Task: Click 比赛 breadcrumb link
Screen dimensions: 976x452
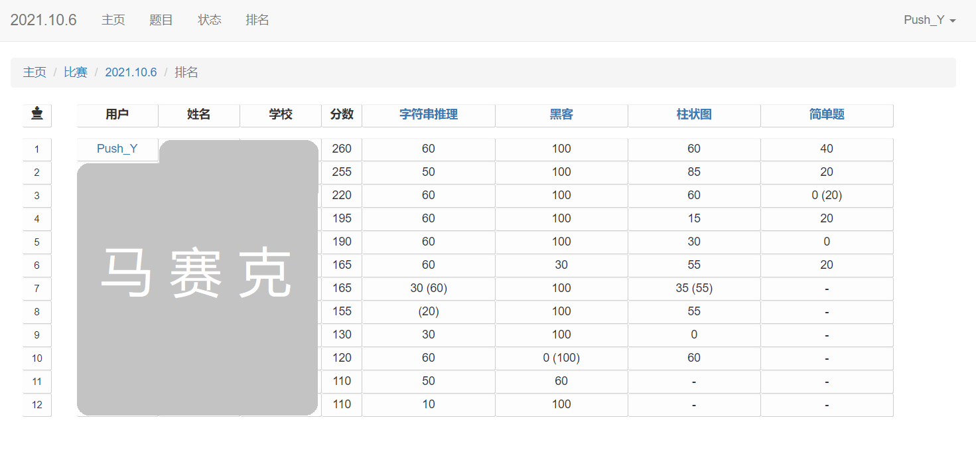Action: [x=76, y=72]
